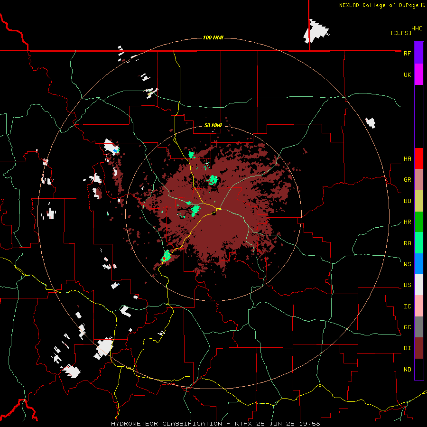Viewport: 427px width, 427px height.
Task: Click the 50 NMI range ring label
Action: coord(213,126)
